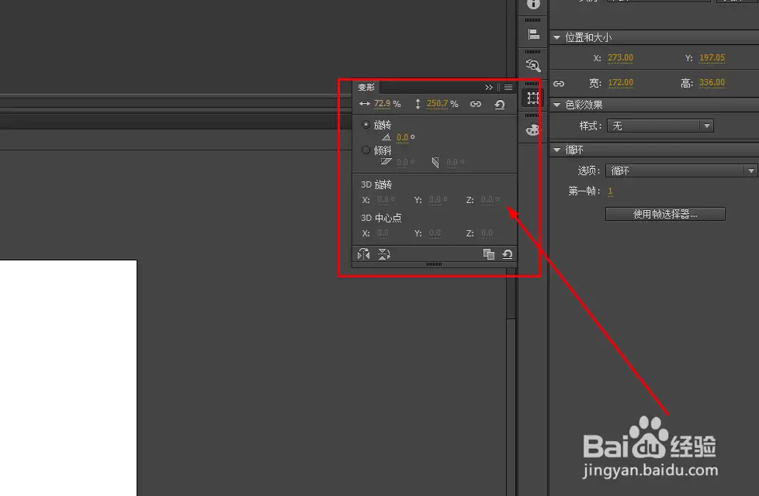Remove transform using bottom reset icon
This screenshot has height=496, width=759.
tap(508, 254)
